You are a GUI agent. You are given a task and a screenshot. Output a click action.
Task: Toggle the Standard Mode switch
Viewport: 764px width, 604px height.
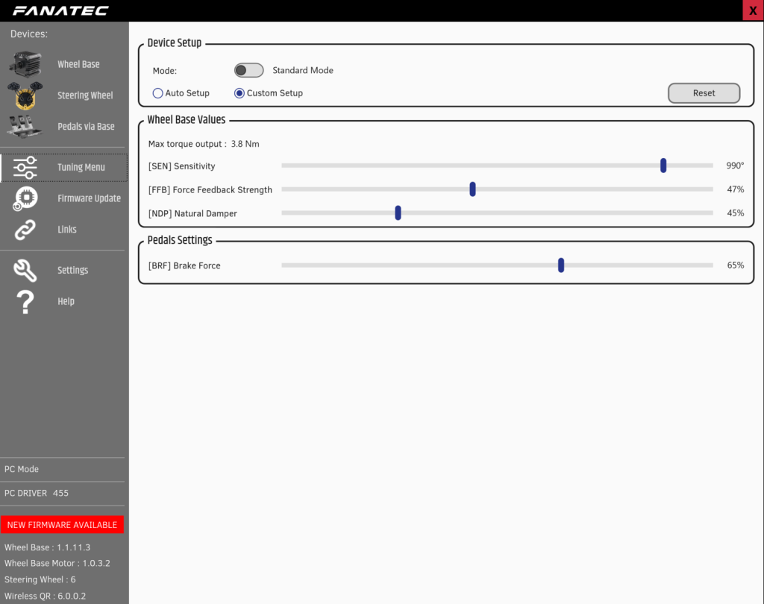[249, 70]
